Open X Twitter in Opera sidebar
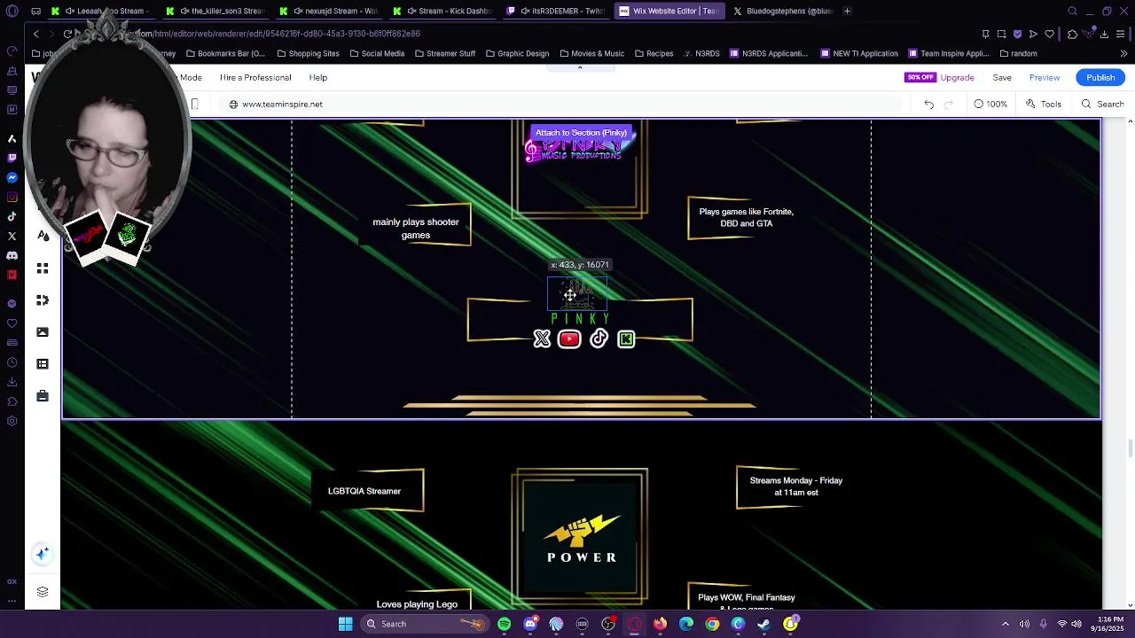The width and height of the screenshot is (1135, 638). pos(12,236)
